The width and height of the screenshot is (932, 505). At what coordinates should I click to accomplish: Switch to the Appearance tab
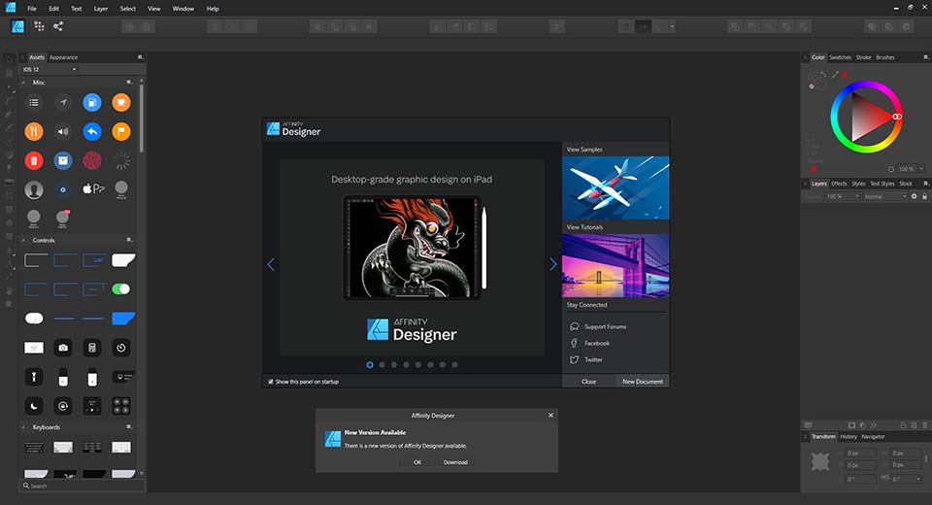pos(64,57)
